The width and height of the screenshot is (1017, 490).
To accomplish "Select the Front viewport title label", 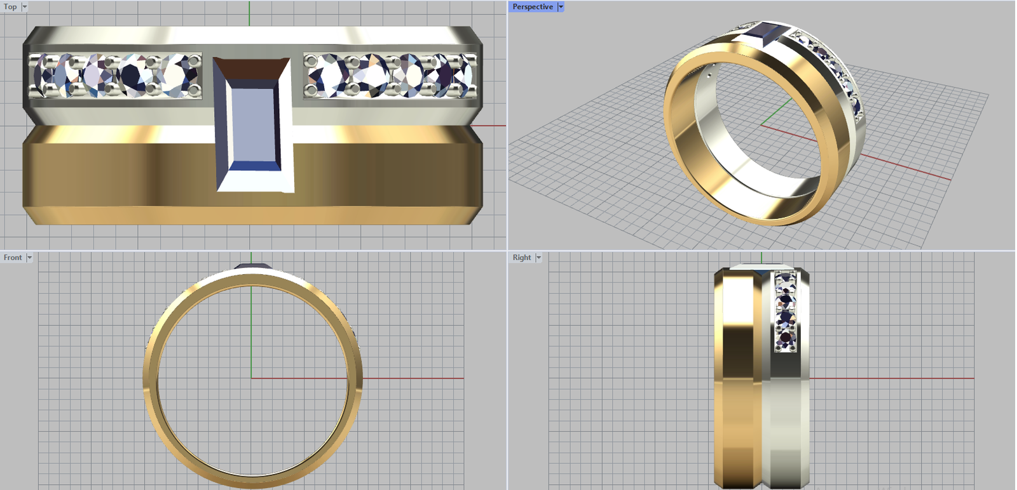I will [13, 258].
